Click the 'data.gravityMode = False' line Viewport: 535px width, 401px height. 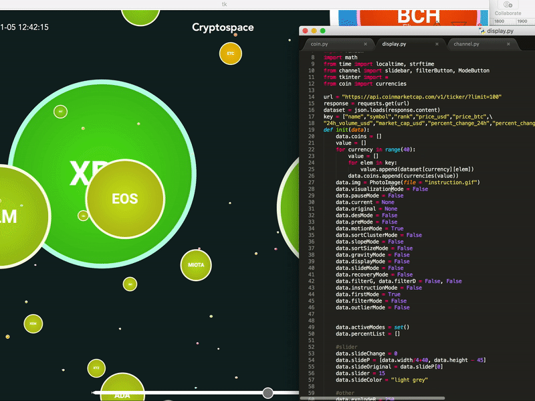coord(372,255)
